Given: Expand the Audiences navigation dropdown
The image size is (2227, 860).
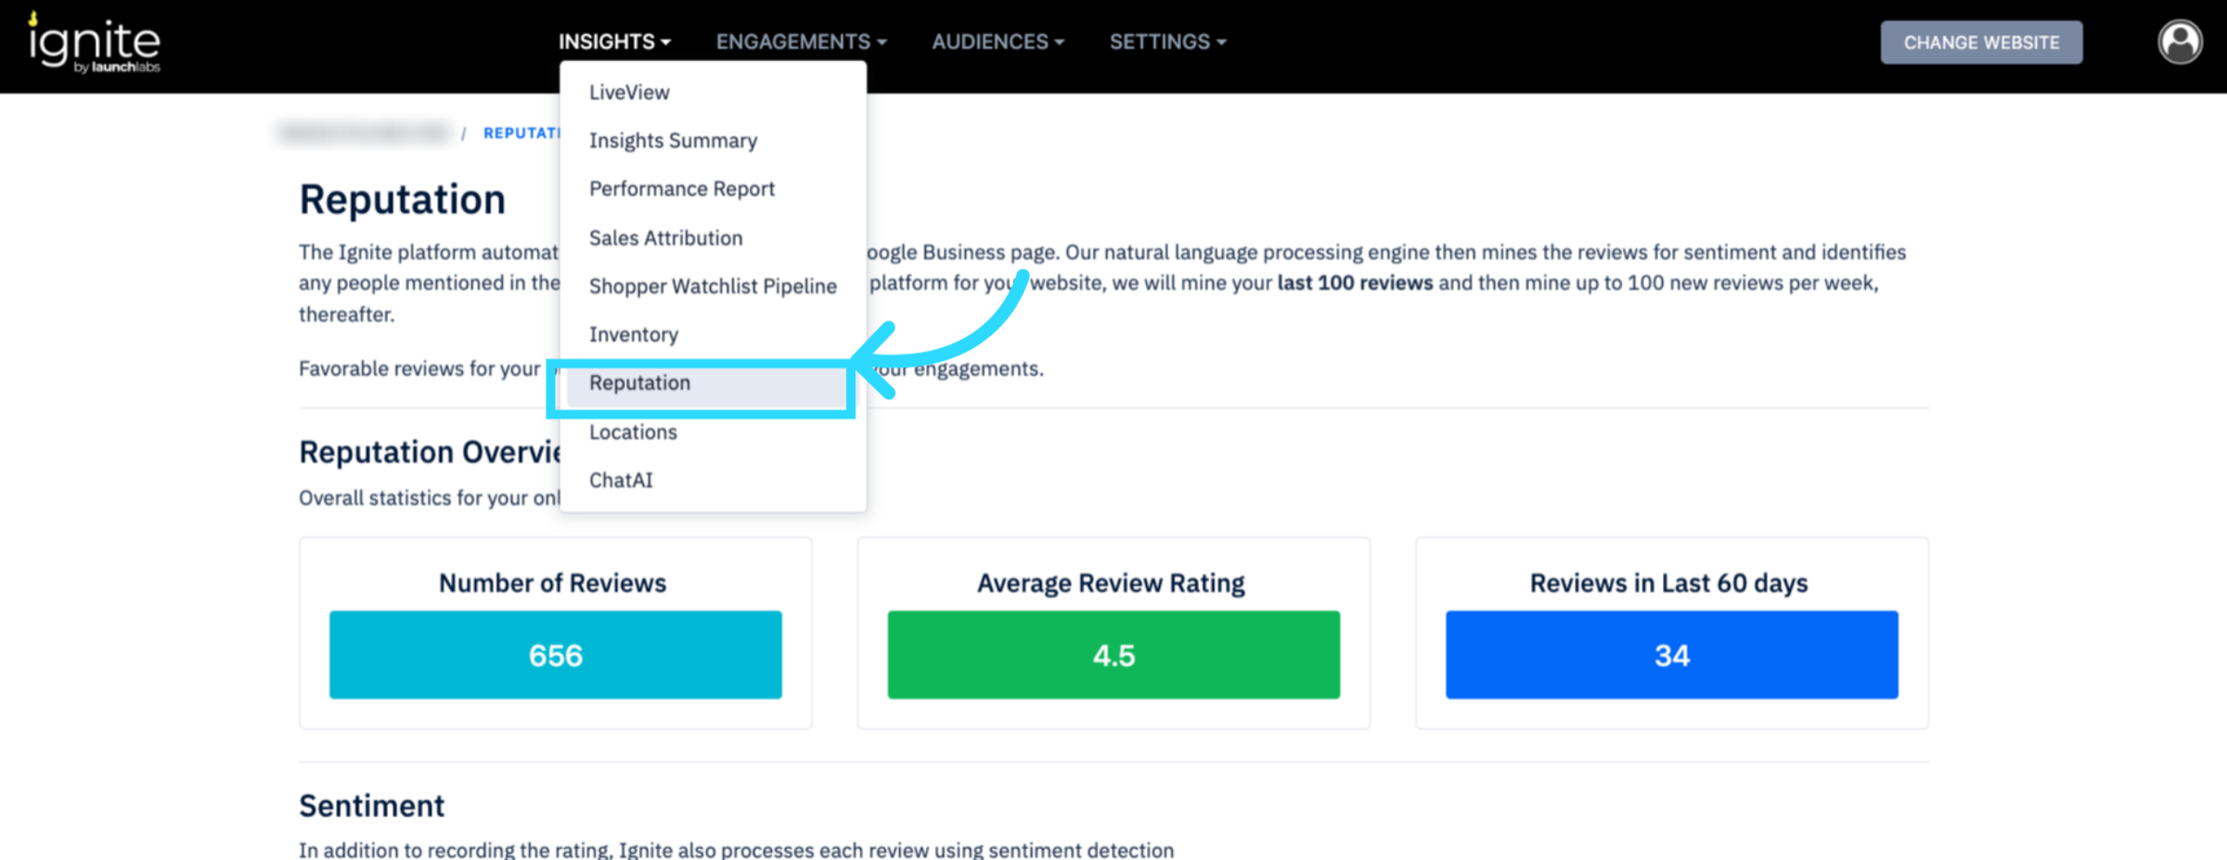Looking at the screenshot, I should 998,42.
